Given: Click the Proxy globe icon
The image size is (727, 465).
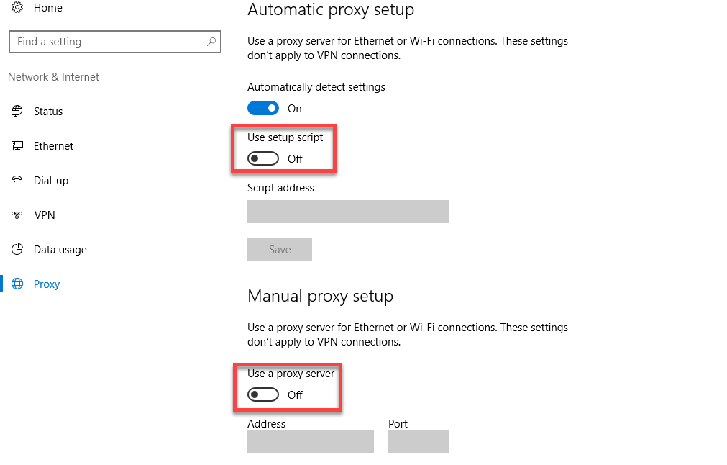Looking at the screenshot, I should (17, 284).
